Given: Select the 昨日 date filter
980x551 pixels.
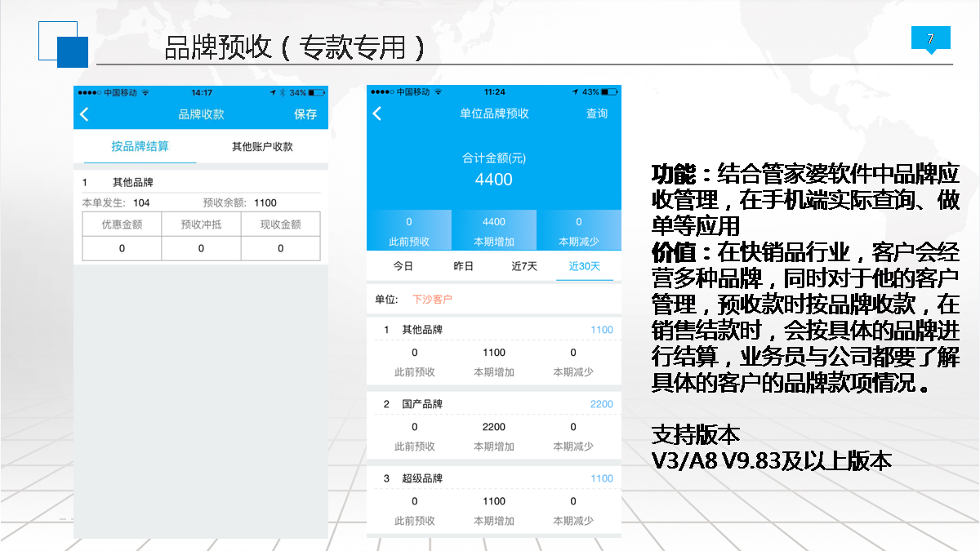Looking at the screenshot, I should click(463, 266).
